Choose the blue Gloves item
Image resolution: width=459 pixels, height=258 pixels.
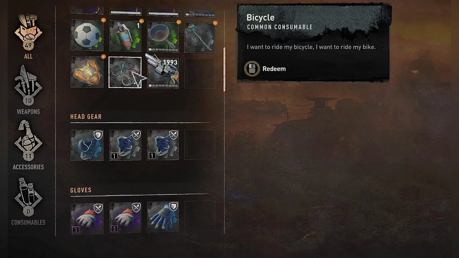coord(163,217)
